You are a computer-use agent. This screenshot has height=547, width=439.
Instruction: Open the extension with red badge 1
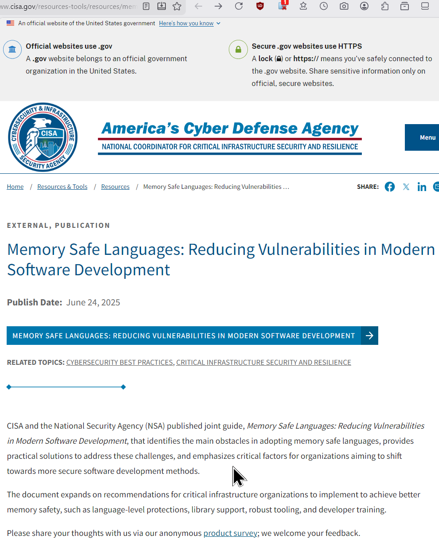(282, 5)
